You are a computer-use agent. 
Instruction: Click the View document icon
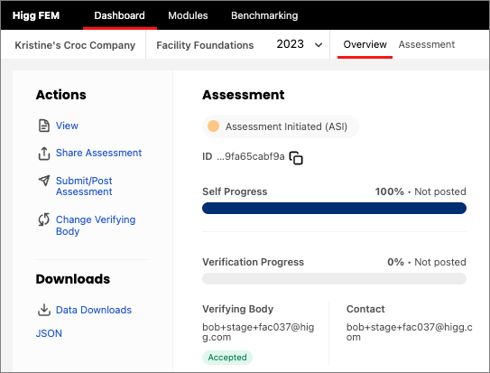pos(44,126)
